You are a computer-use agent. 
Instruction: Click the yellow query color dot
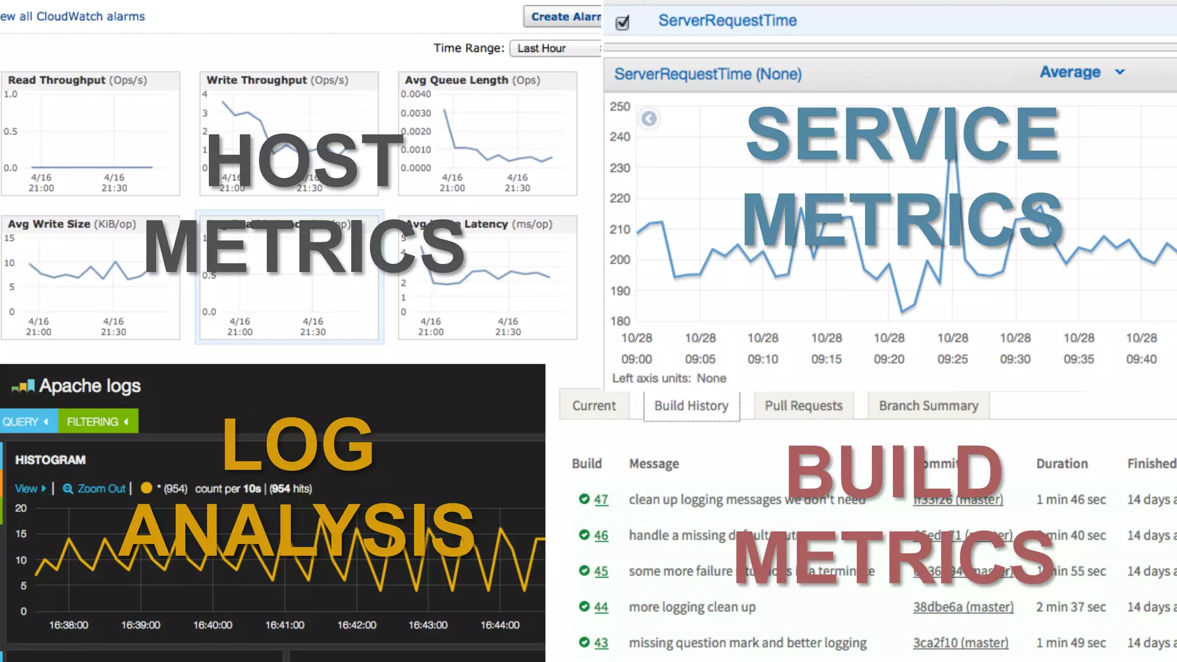point(147,488)
